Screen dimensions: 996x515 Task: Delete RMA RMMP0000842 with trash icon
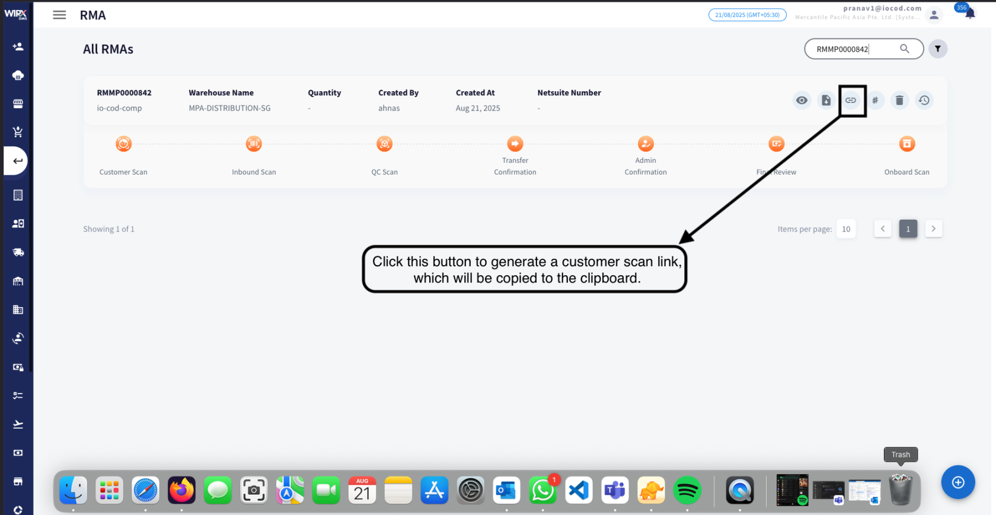click(x=899, y=100)
